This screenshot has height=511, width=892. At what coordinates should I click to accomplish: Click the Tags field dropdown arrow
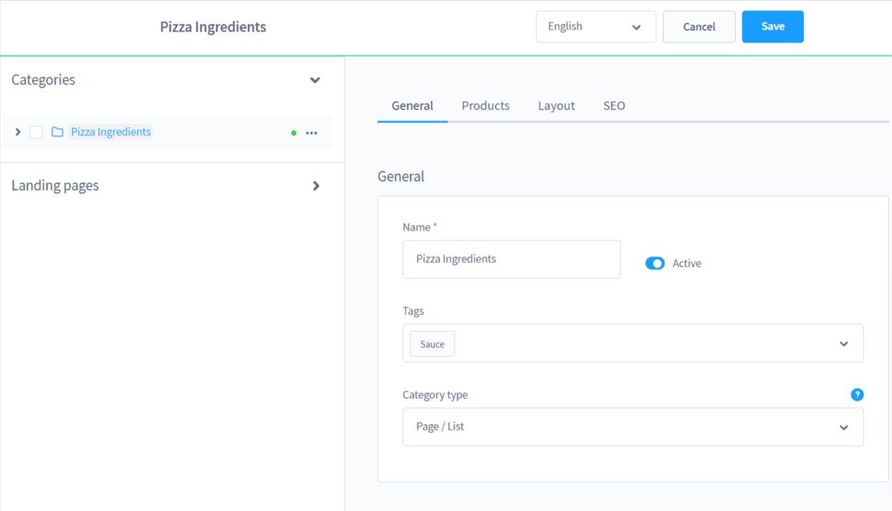(x=844, y=343)
